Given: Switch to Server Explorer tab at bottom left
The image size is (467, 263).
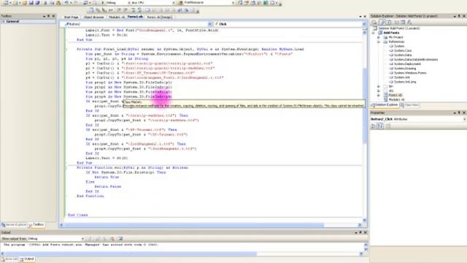Looking at the screenshot, I should point(14,225).
